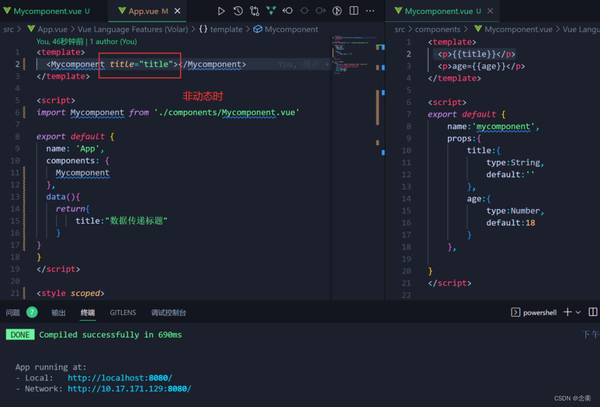600x407 pixels.
Task: Click './components/Mycomponent.vue' import path
Action: point(227,113)
